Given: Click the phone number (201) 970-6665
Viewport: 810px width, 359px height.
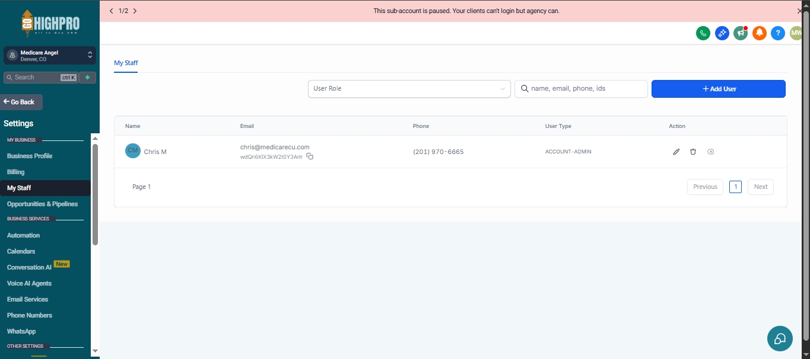Looking at the screenshot, I should (439, 152).
